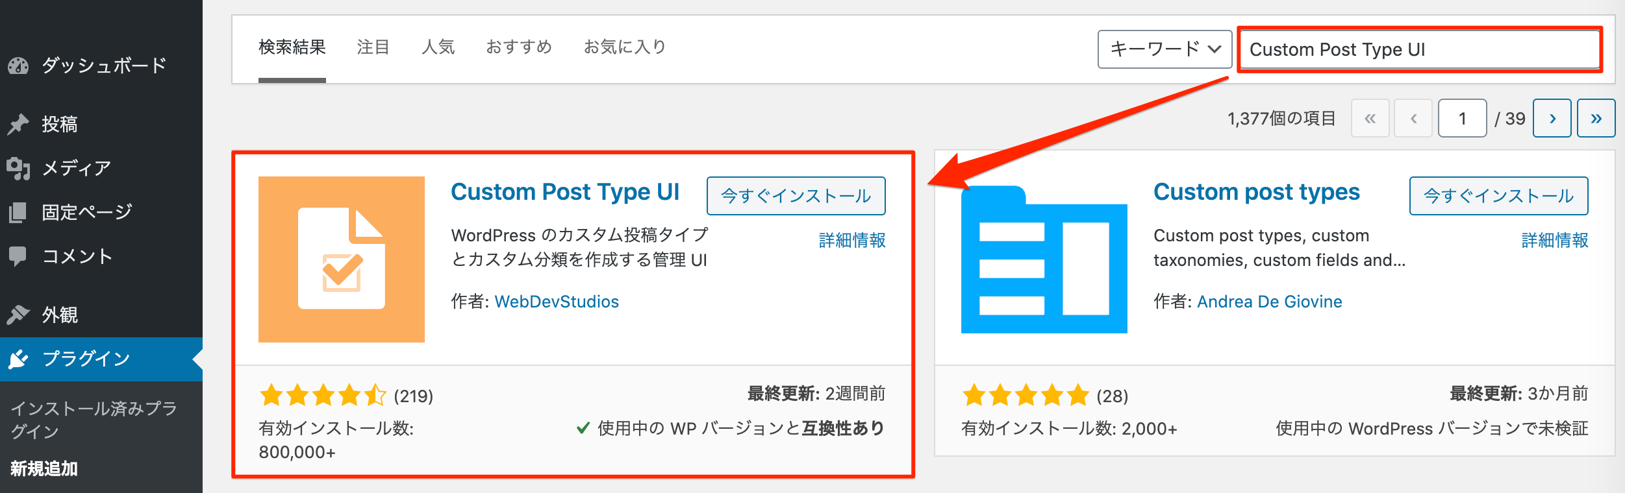The image size is (1625, 493).
Task: Switch to the おすすめ tab
Action: pos(519,47)
